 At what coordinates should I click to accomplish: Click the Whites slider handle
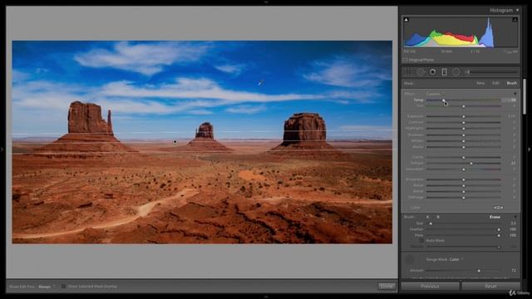pyautogui.click(x=464, y=141)
